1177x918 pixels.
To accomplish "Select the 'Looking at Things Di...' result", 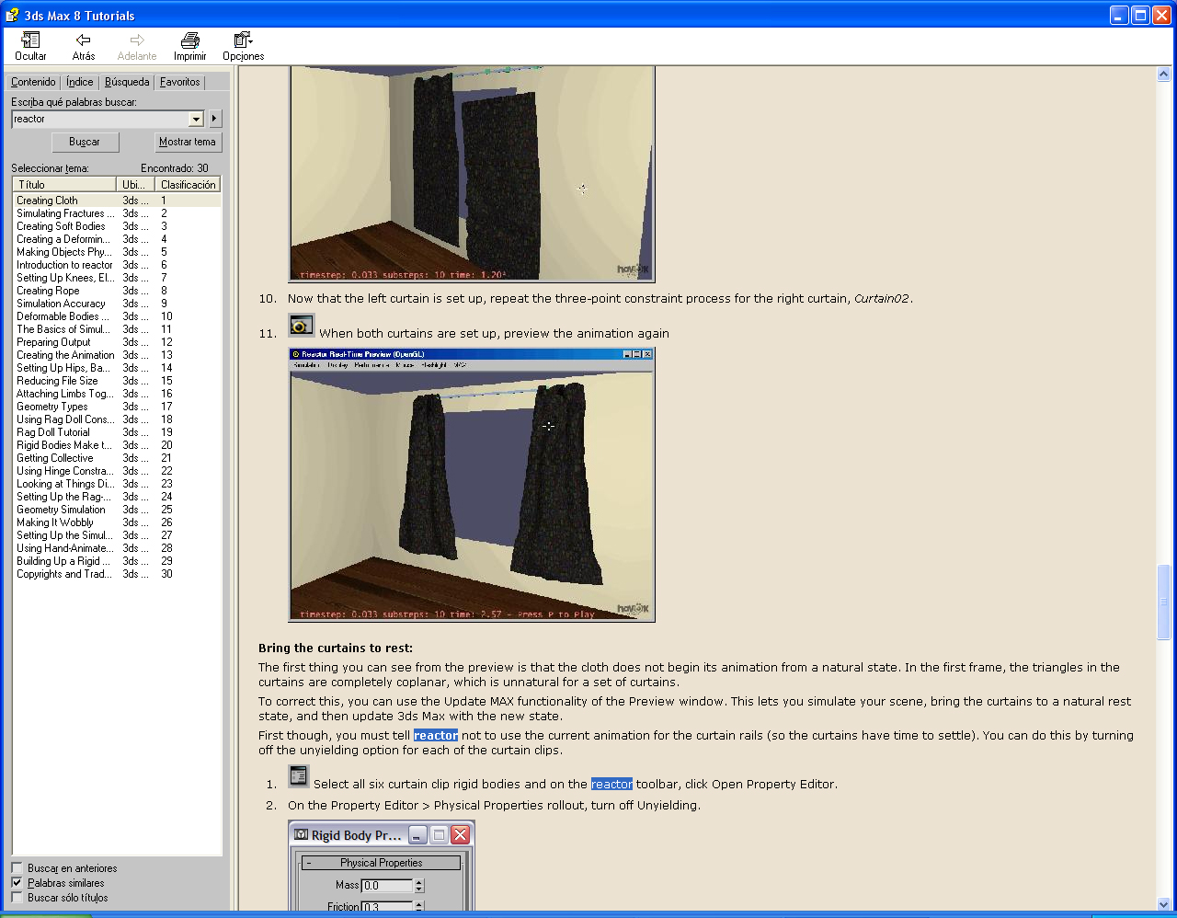I will click(65, 484).
